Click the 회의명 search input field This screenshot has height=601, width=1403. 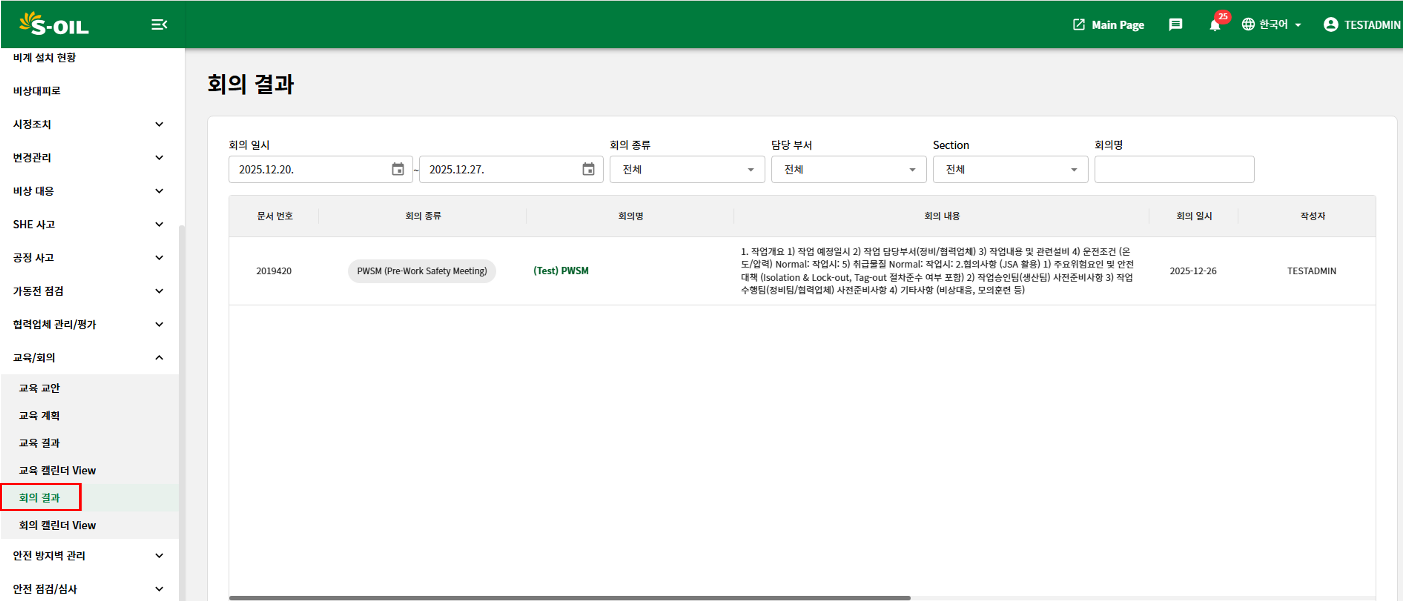point(1174,170)
